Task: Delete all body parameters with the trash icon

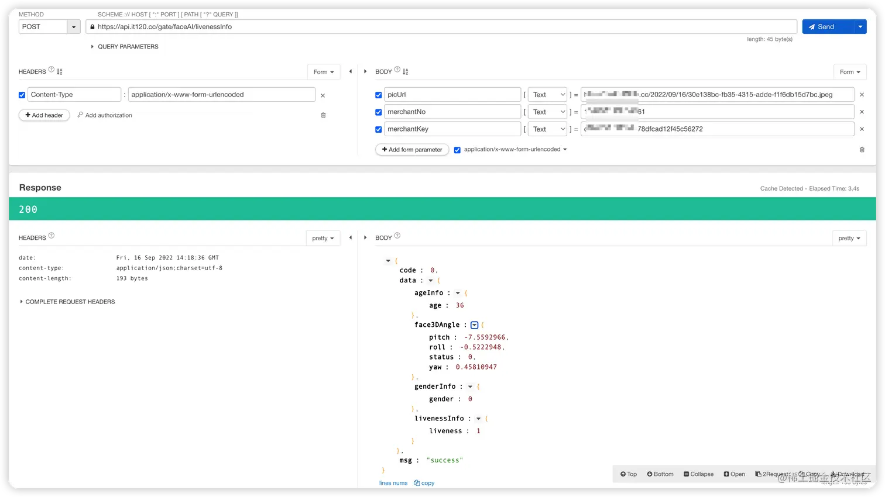Action: [x=862, y=150]
